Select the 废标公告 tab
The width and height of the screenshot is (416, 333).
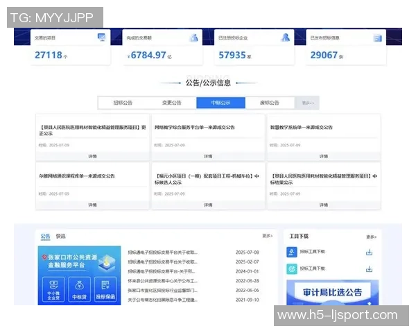point(269,103)
